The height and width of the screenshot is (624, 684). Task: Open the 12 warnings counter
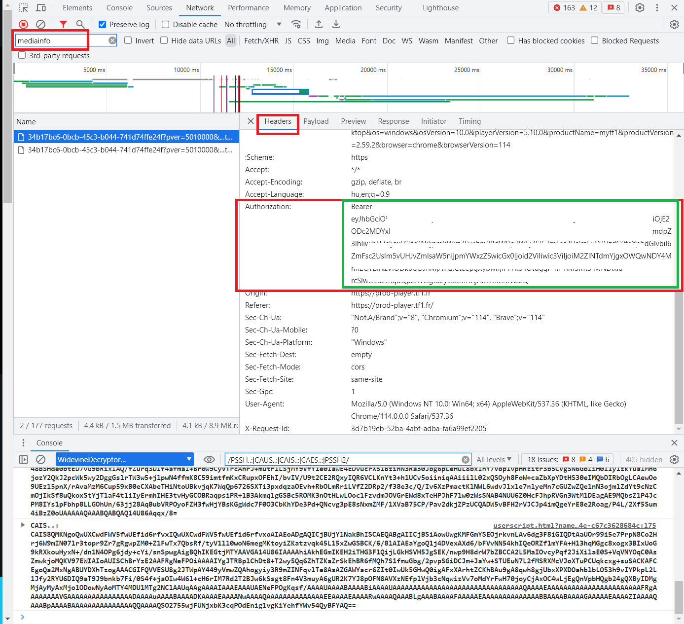point(588,8)
